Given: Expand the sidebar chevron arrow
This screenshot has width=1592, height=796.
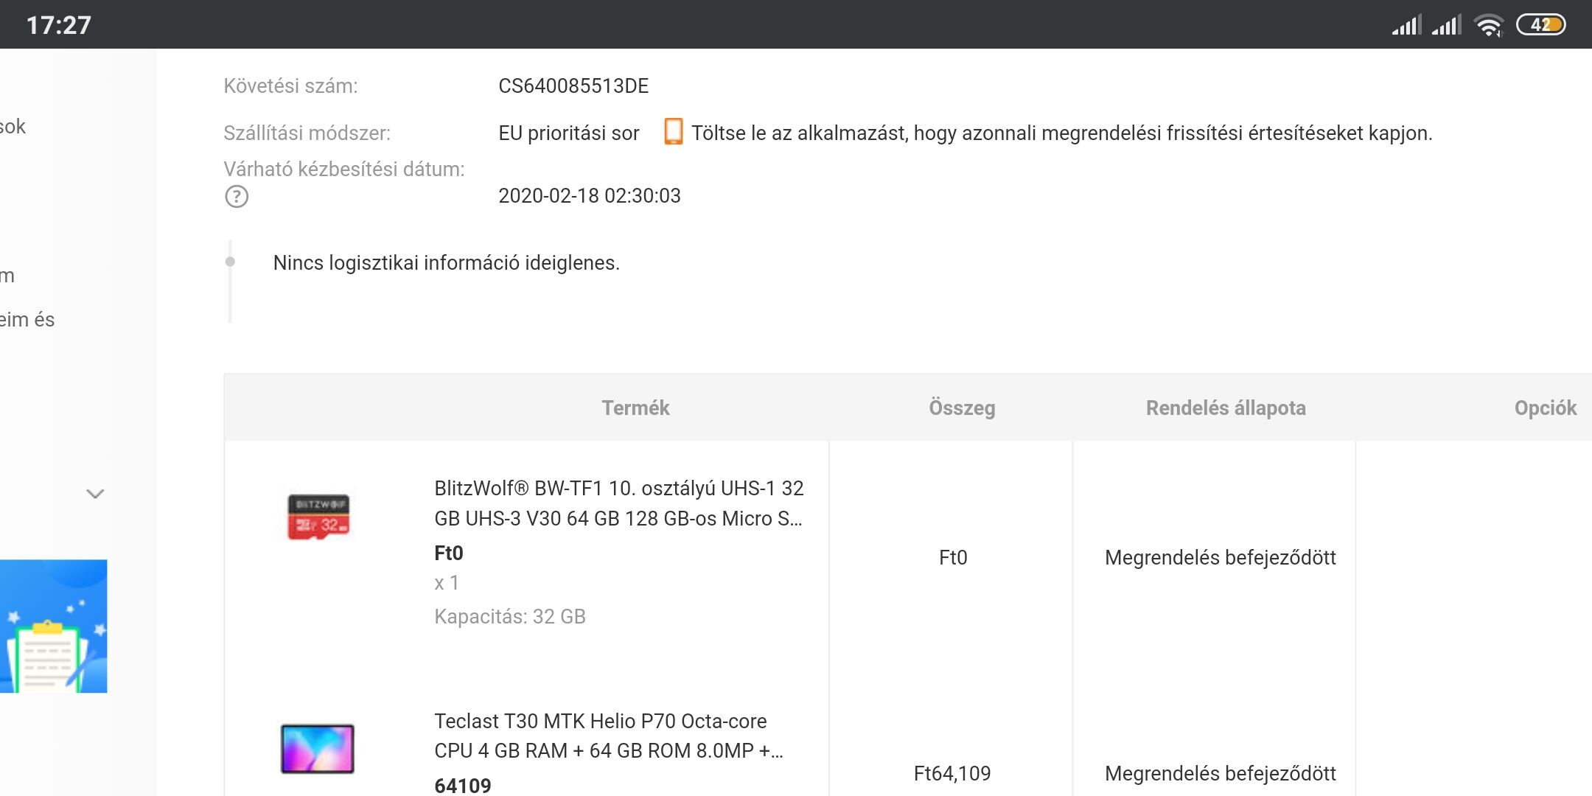Looking at the screenshot, I should (95, 494).
